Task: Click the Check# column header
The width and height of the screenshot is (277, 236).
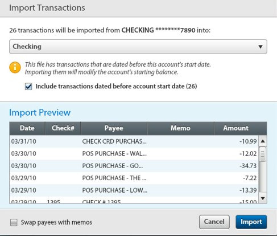Action: tap(63, 128)
